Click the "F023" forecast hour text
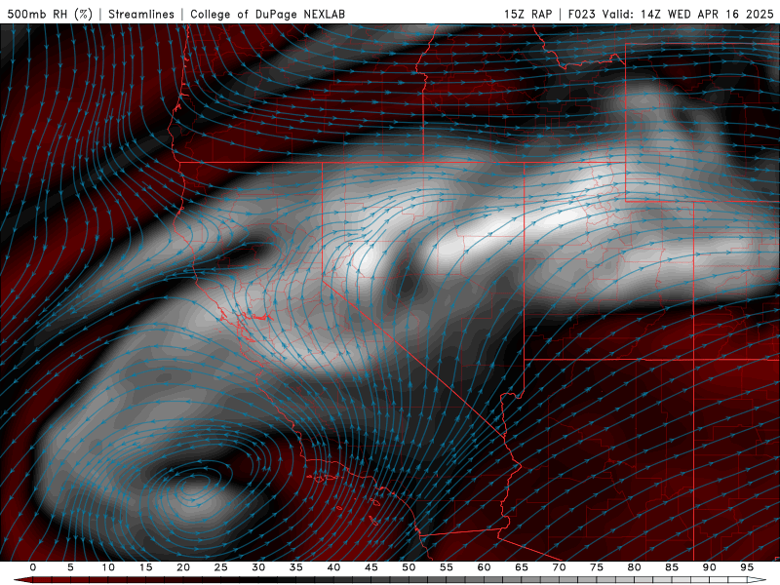 click(x=582, y=14)
